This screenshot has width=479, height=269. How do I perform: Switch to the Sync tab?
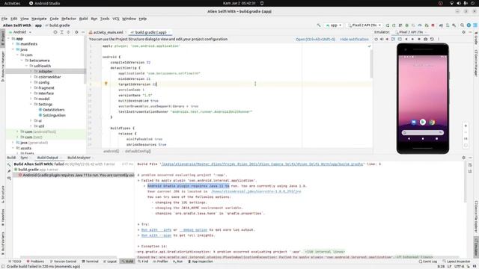tap(24, 158)
